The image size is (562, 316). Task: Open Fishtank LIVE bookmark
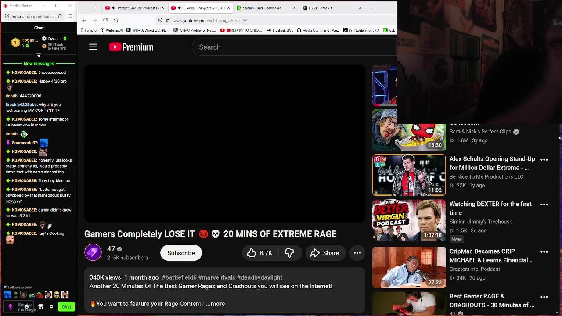pyautogui.click(x=280, y=30)
